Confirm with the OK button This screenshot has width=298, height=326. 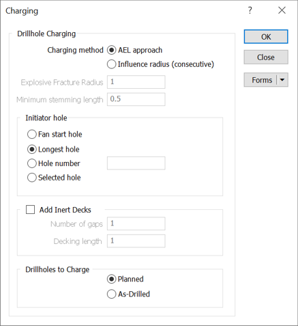point(266,37)
